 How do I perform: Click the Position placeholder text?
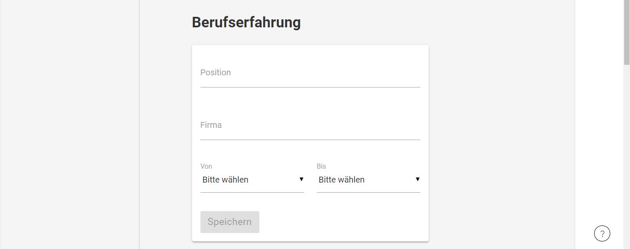click(216, 72)
